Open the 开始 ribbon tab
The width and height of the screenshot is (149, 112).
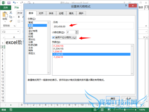click(x=16, y=7)
